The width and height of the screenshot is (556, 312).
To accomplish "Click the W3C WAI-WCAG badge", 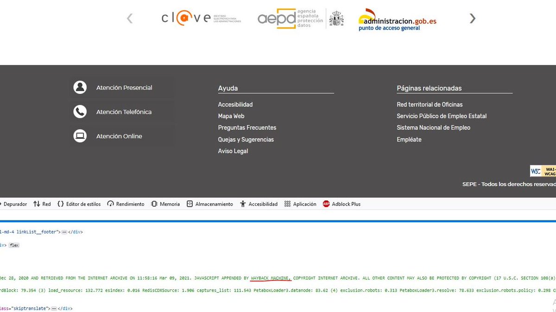I will [543, 171].
